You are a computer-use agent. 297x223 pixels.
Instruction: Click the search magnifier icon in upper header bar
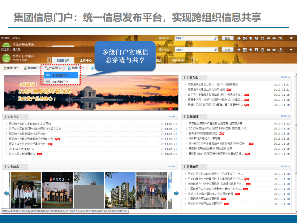tap(216, 38)
